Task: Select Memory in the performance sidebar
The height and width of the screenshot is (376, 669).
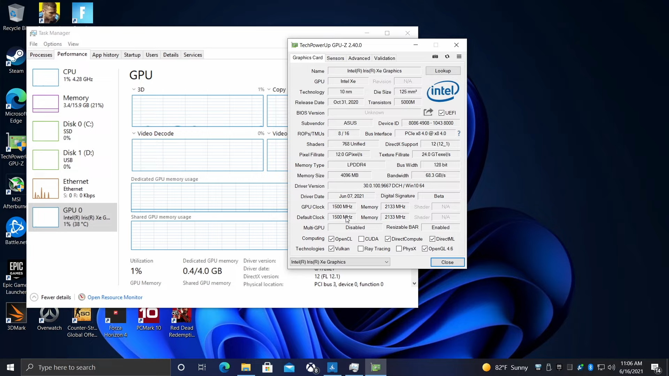Action: 72,103
